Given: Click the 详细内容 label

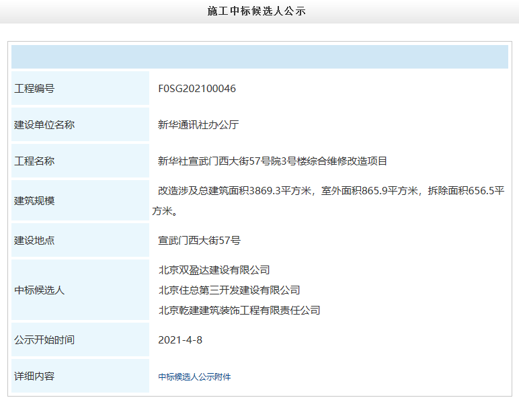Looking at the screenshot, I should click(x=34, y=376).
